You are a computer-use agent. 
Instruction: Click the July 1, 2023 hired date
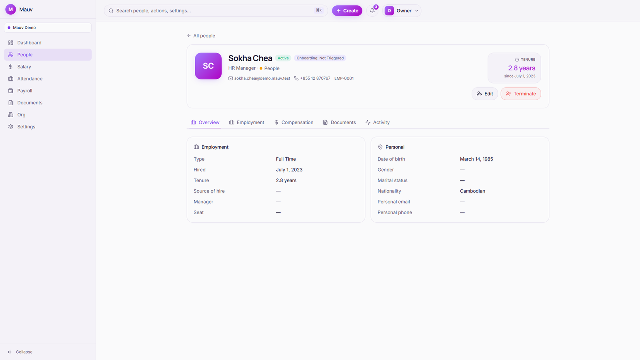tap(289, 170)
